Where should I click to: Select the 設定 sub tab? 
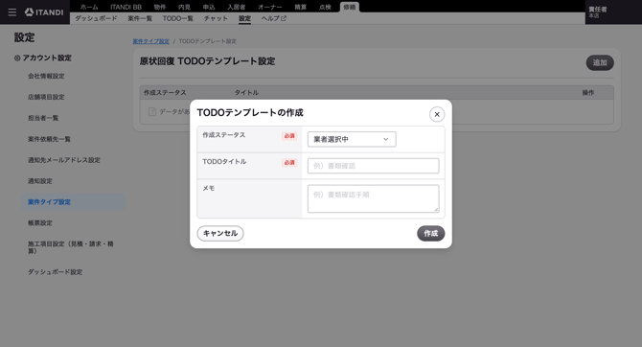tap(245, 18)
